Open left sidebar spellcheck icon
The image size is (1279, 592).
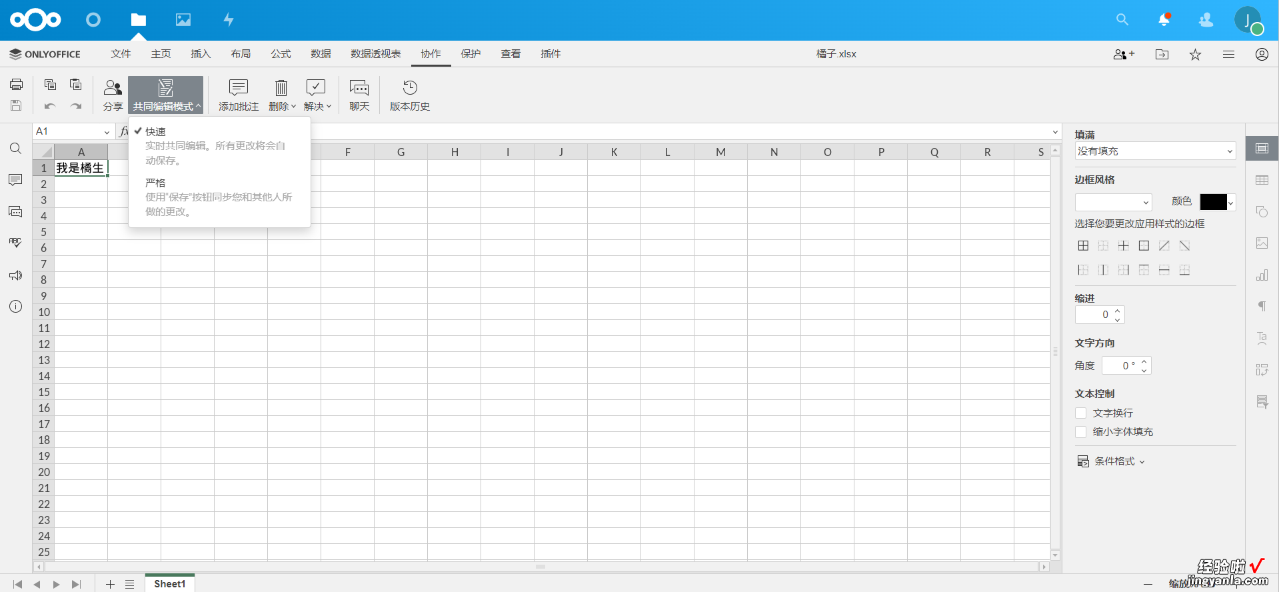pyautogui.click(x=16, y=243)
